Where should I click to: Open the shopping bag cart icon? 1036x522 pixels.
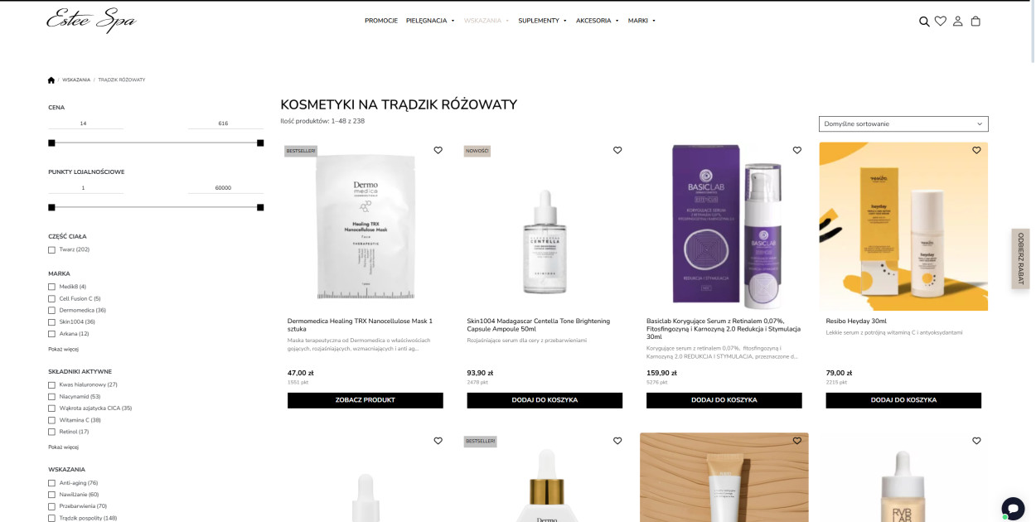[975, 21]
